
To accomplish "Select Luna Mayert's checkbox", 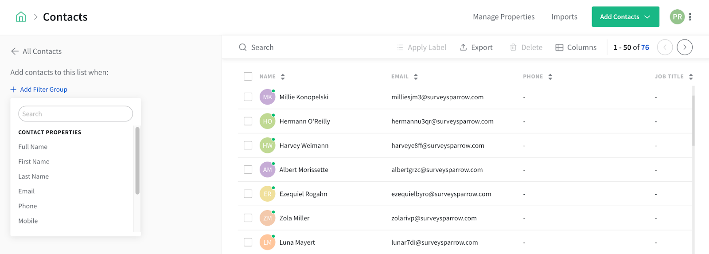I will [248, 242].
